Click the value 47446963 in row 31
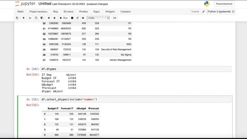 [x=53, y=29]
